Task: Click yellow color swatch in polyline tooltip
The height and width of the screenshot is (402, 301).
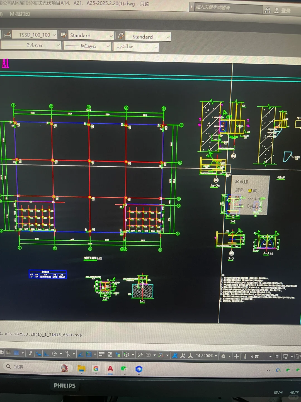Action: [x=250, y=191]
